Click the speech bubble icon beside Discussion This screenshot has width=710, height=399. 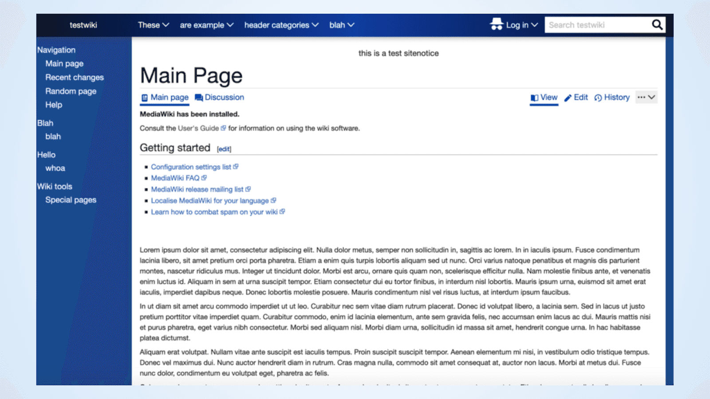[x=199, y=97]
